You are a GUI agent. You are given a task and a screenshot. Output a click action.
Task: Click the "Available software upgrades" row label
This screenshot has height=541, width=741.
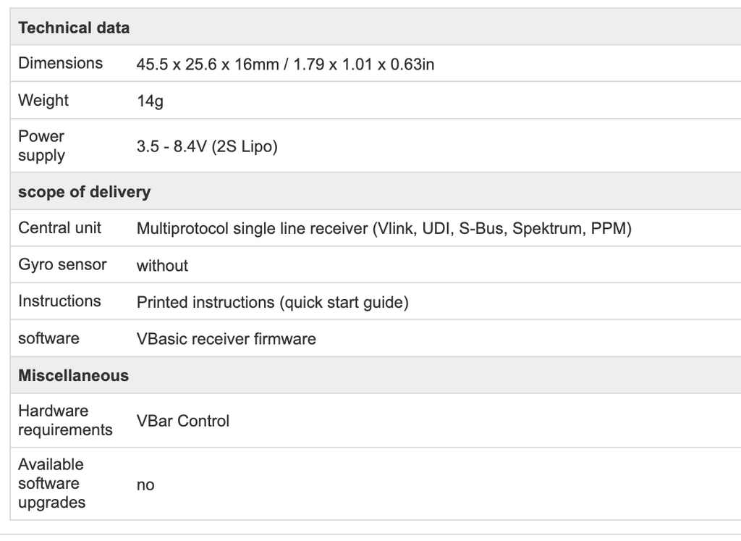(x=51, y=483)
